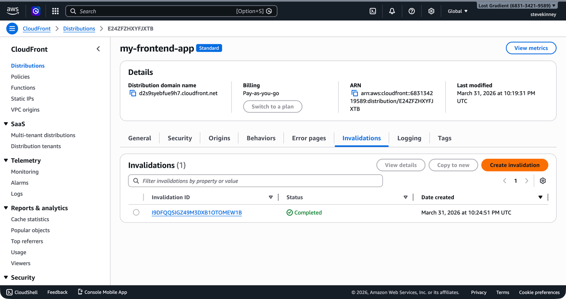Open Functions in the sidebar
The width and height of the screenshot is (566, 299).
click(23, 88)
